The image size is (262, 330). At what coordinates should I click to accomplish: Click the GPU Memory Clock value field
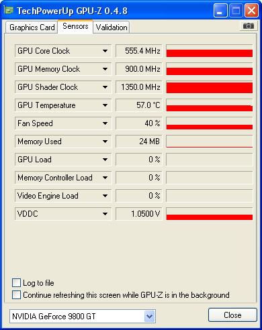click(x=139, y=69)
